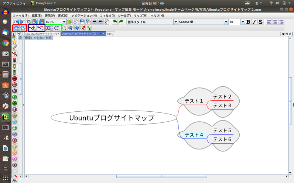The image size is (294, 183).
Task: Align text left
Action: [x=269, y=22]
